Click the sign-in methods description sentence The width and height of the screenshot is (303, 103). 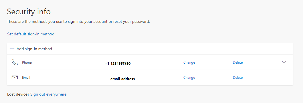[78, 22]
